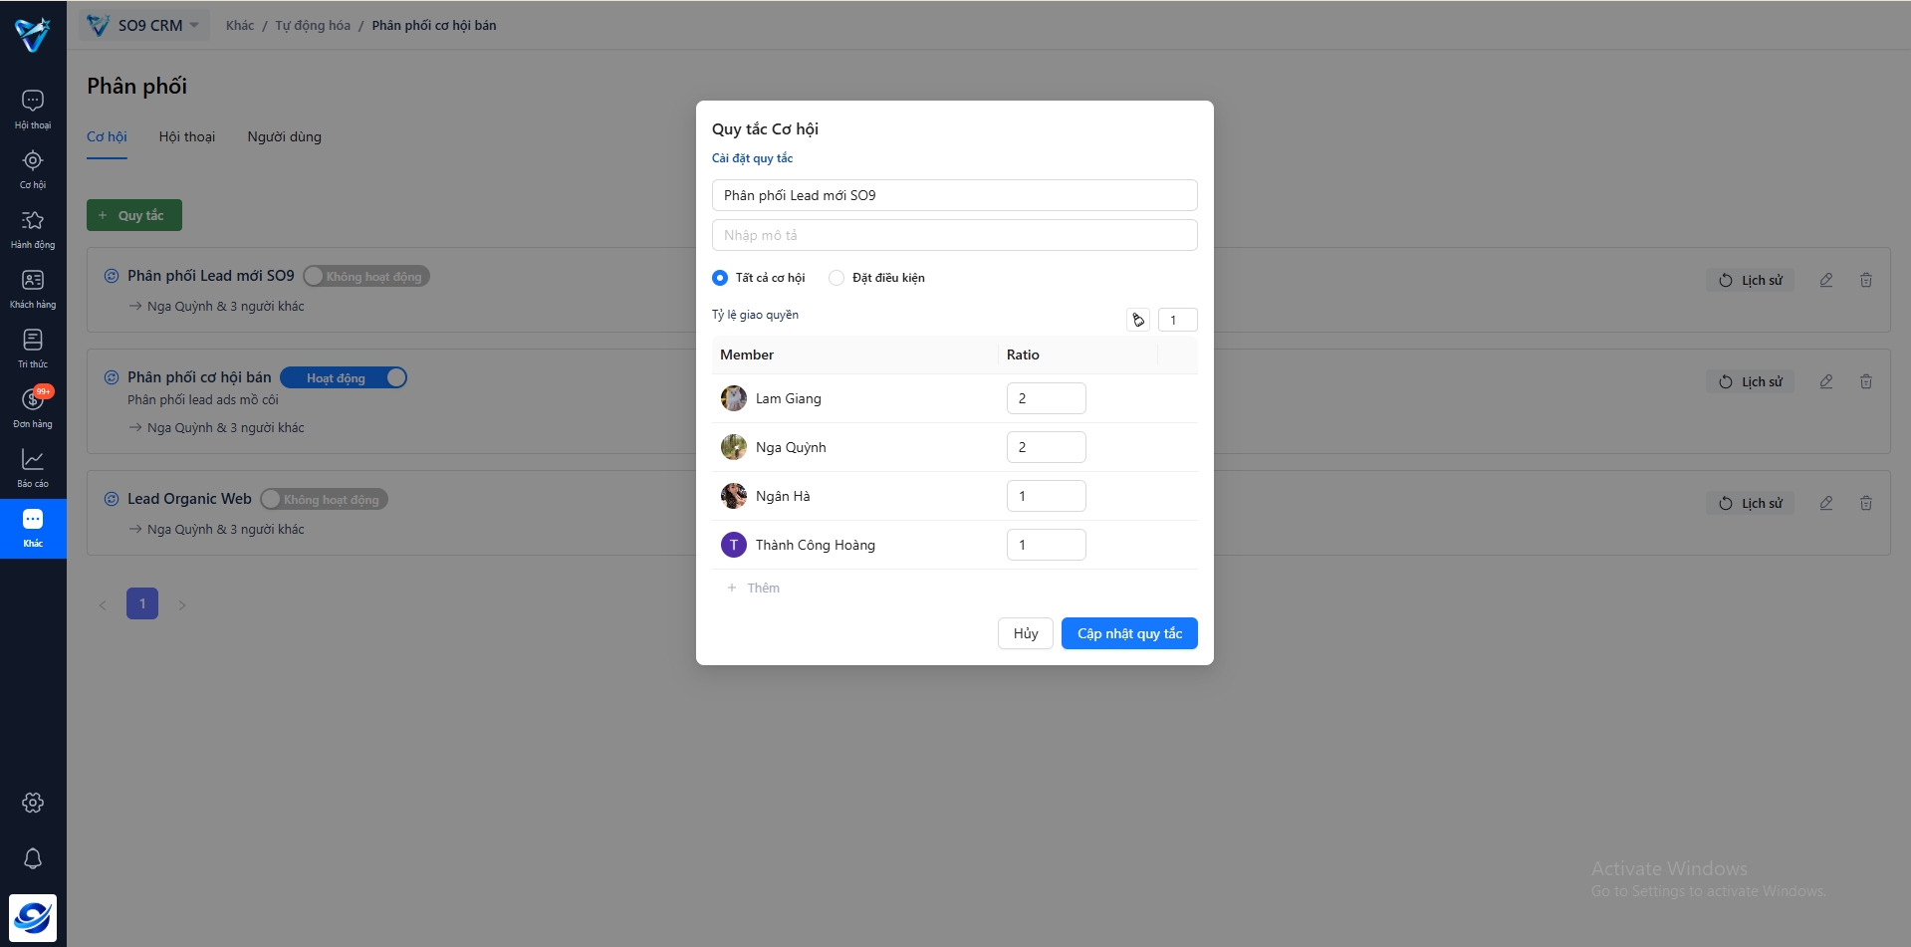Toggle Phân phối cơ hội bán Hoạt động switch
The width and height of the screenshot is (1911, 947).
point(344,377)
